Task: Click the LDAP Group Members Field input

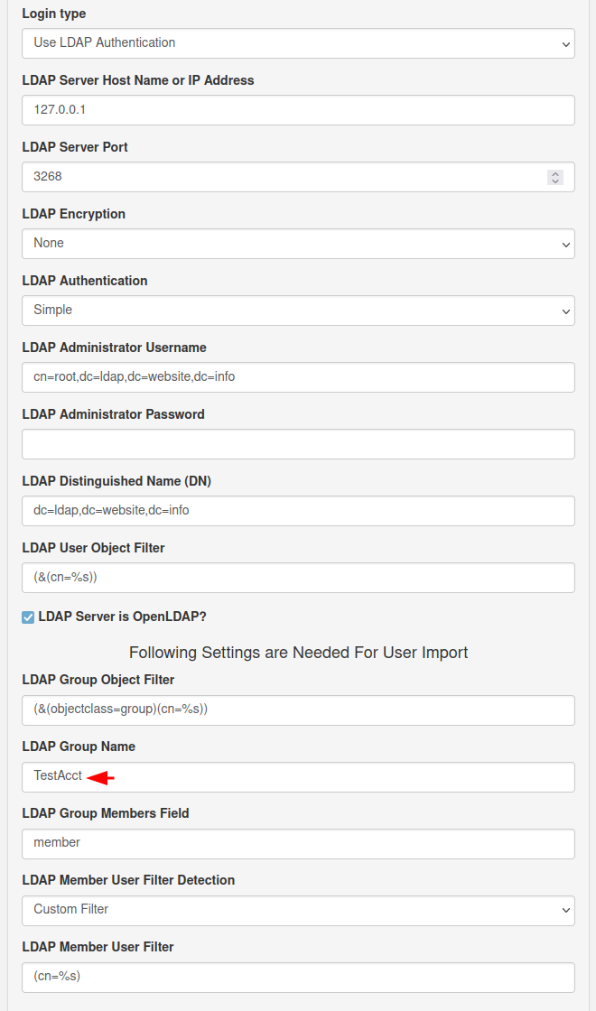Action: 298,843
